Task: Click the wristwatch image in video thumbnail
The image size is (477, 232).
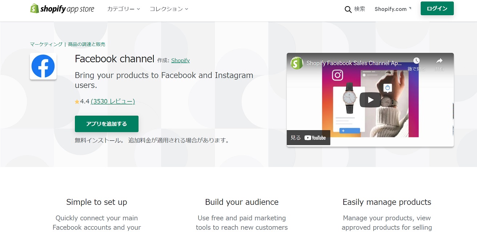Action: 349,97
